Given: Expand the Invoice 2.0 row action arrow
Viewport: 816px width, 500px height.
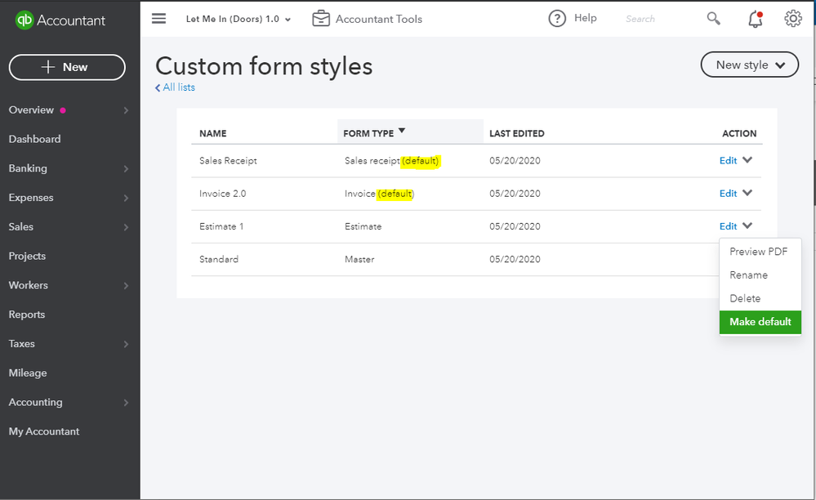Looking at the screenshot, I should click(747, 193).
